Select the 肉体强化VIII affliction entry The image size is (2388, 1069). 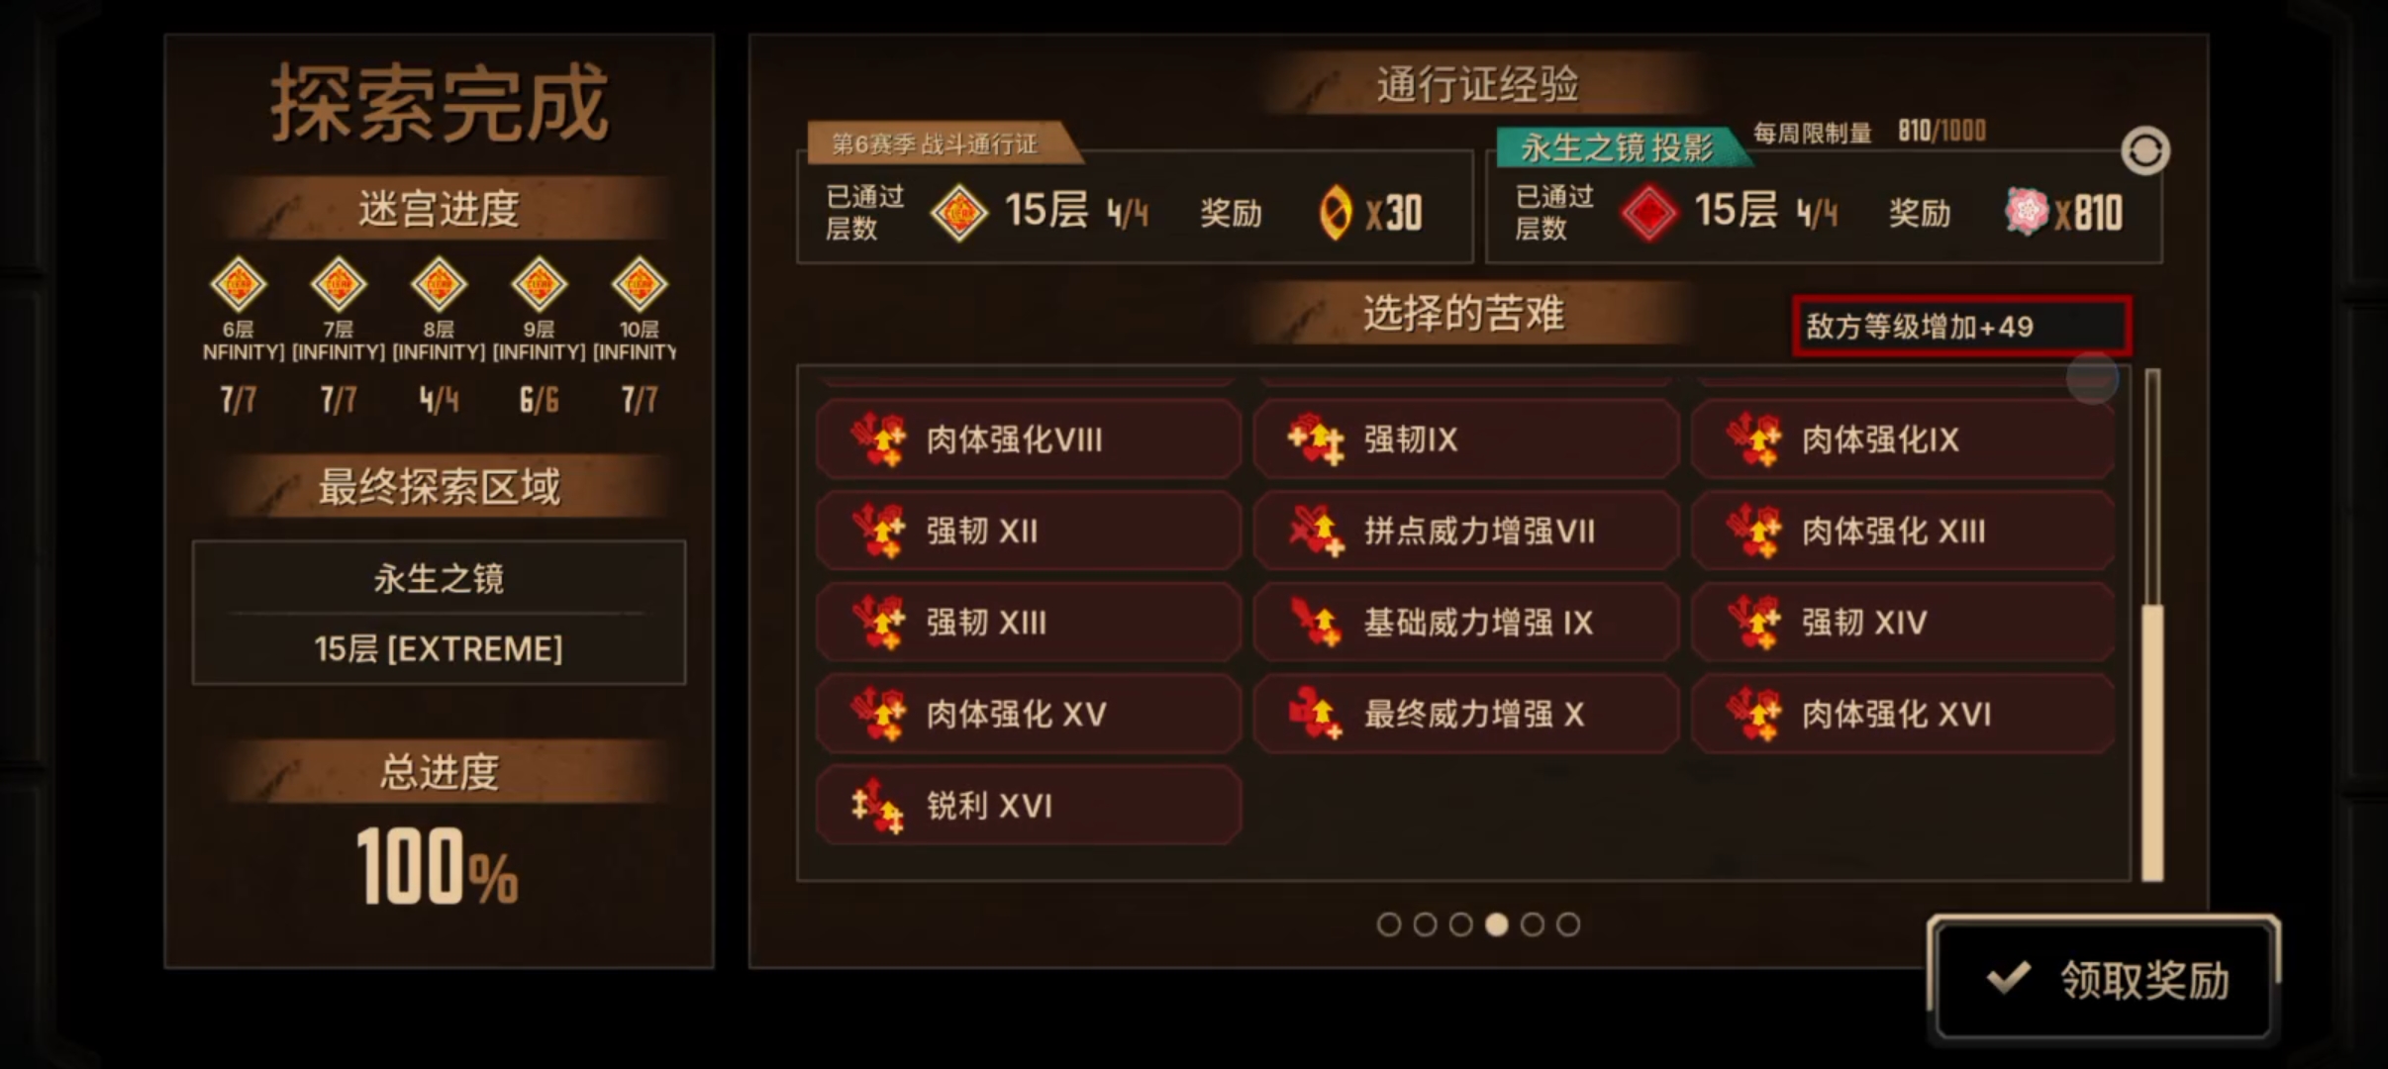(1029, 439)
